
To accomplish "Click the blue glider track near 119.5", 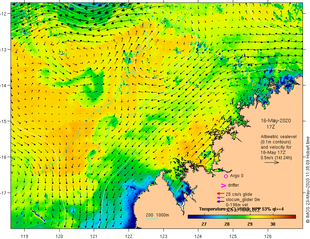I will (38, 215).
